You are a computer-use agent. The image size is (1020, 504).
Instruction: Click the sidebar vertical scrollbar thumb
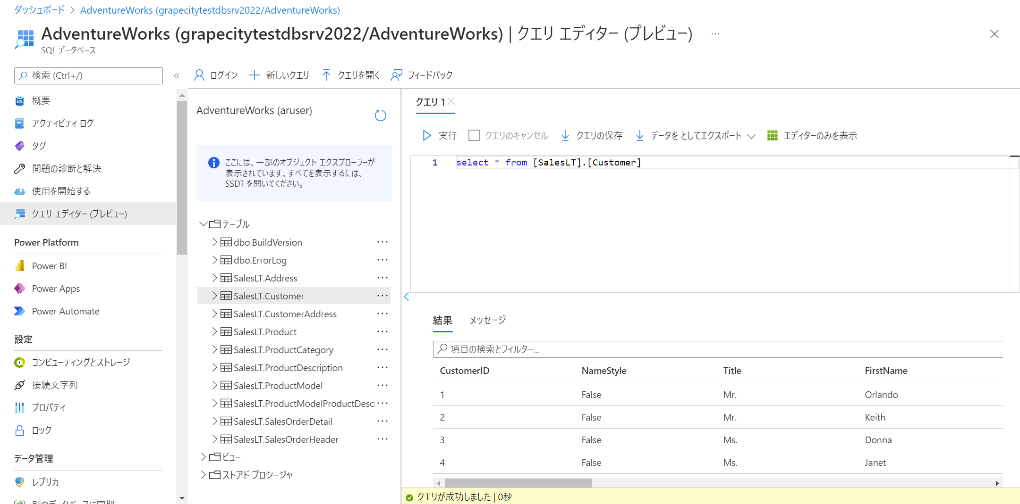pyautogui.click(x=182, y=177)
